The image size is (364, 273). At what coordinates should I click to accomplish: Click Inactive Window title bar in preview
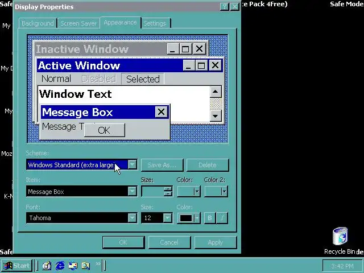click(x=101, y=49)
